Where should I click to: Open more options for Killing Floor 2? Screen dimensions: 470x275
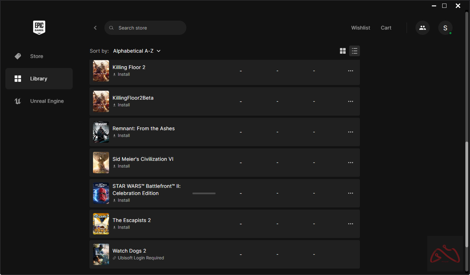(x=351, y=71)
